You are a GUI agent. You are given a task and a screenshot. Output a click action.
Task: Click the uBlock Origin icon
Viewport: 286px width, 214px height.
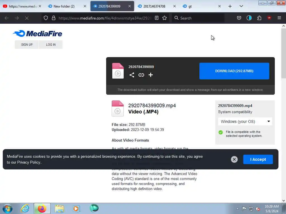269,18
